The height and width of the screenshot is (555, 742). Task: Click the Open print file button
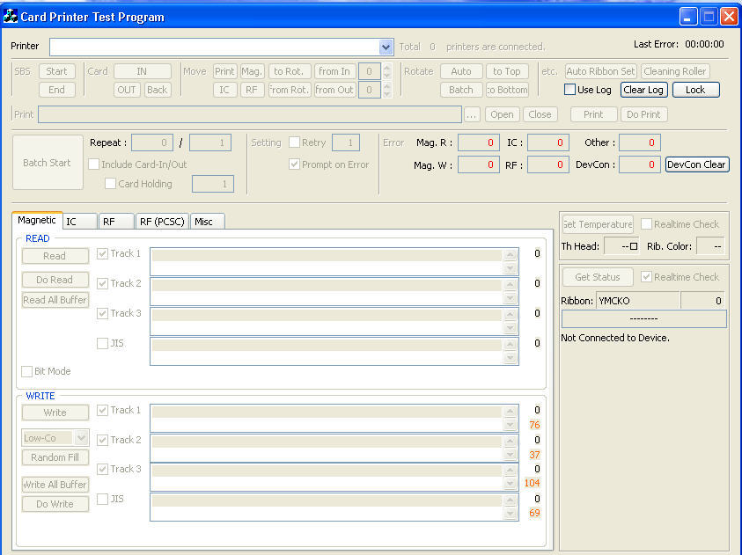pos(502,114)
